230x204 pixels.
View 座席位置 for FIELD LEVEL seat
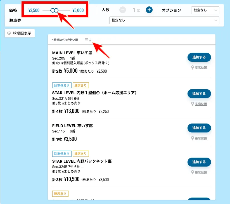(201, 138)
